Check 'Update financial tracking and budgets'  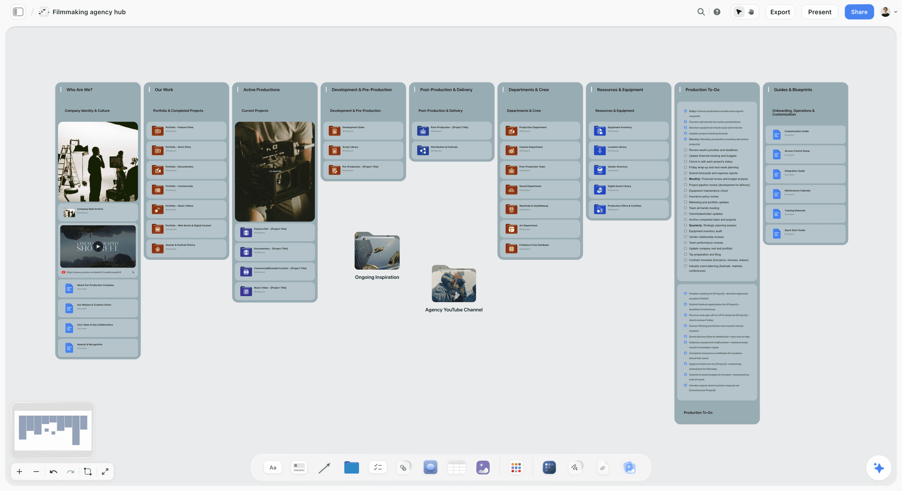(x=685, y=156)
